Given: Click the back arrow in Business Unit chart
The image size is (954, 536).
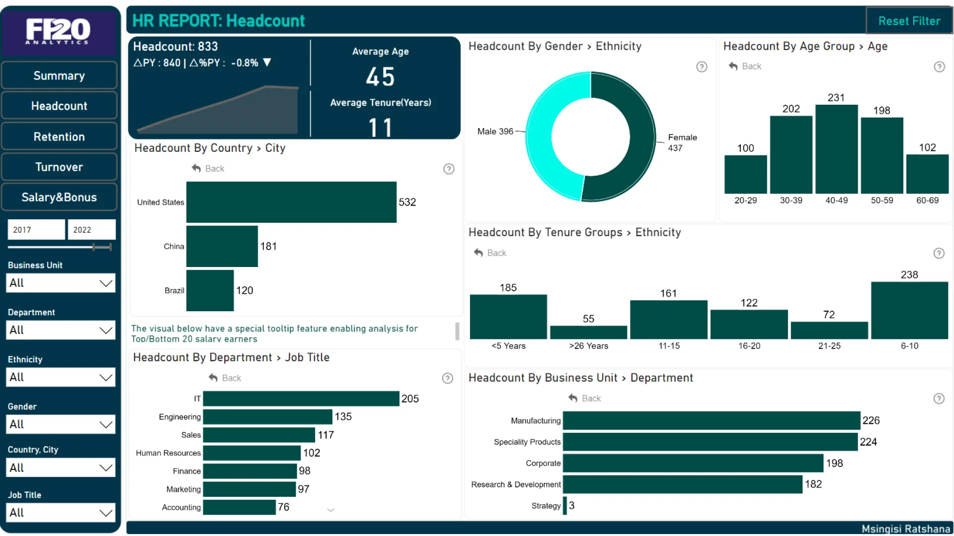Looking at the screenshot, I should coord(573,398).
